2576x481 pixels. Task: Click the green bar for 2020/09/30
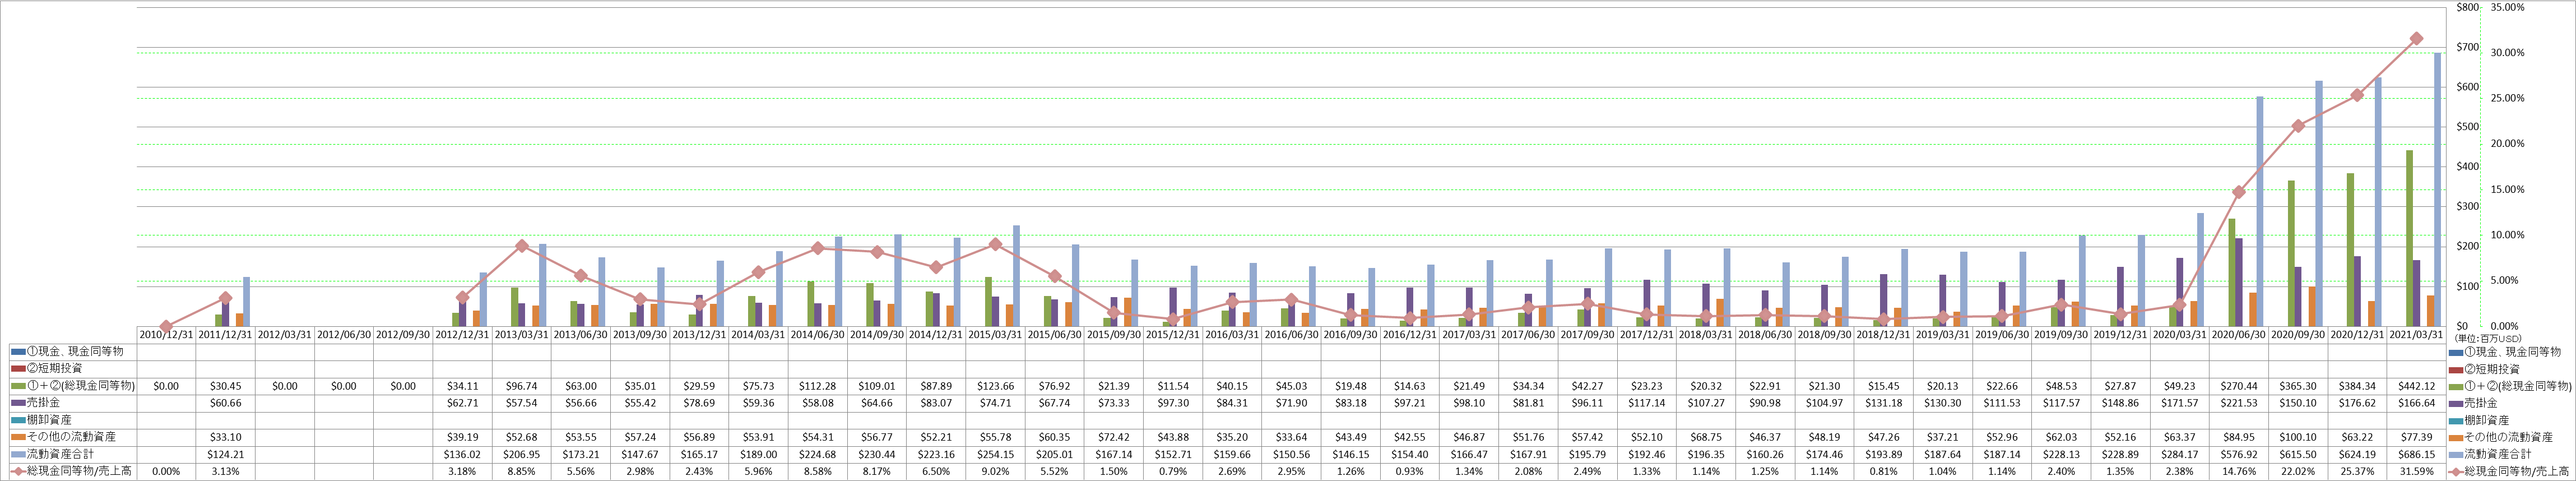coord(2290,253)
